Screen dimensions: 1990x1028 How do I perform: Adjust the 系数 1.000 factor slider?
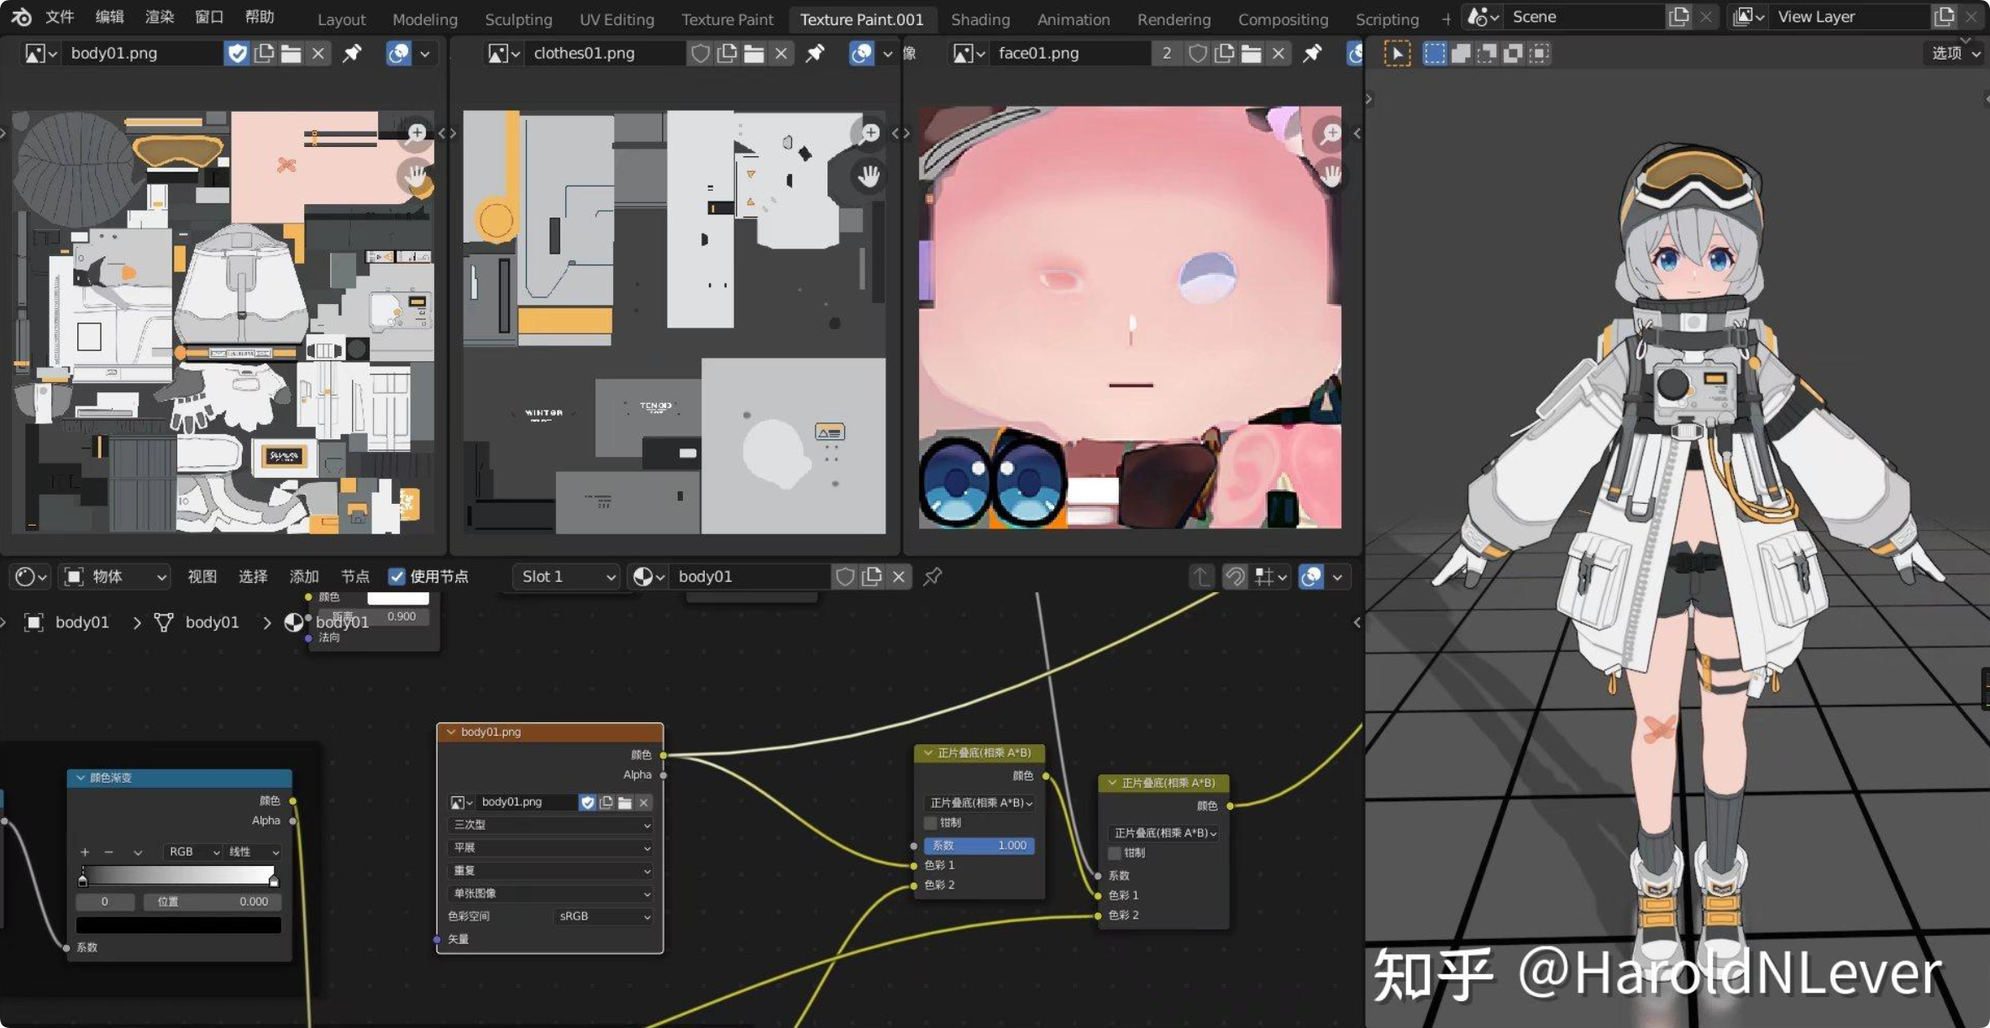pyautogui.click(x=979, y=846)
